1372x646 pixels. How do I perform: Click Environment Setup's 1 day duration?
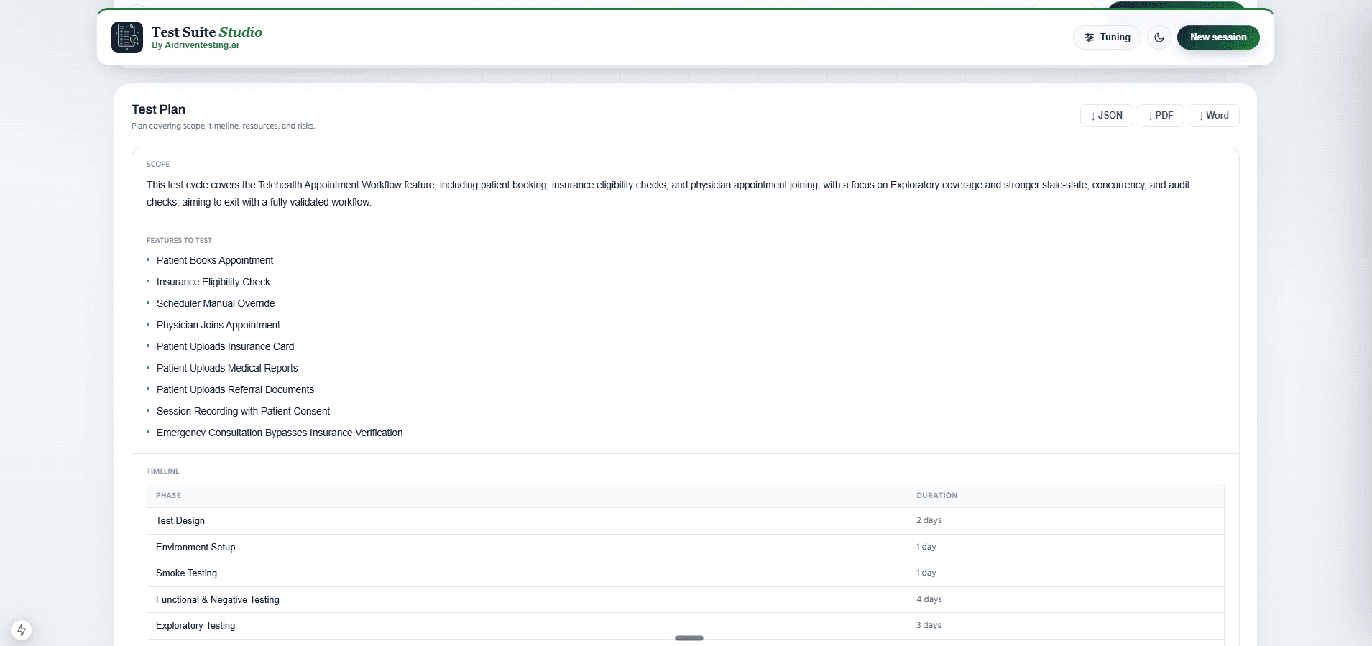pyautogui.click(x=926, y=547)
